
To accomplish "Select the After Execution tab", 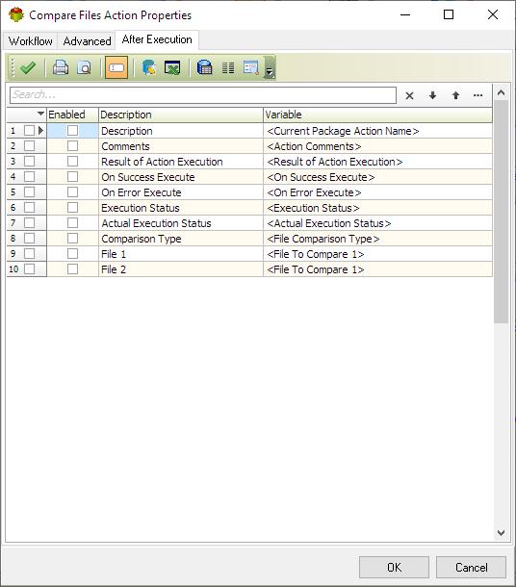I will (x=157, y=39).
